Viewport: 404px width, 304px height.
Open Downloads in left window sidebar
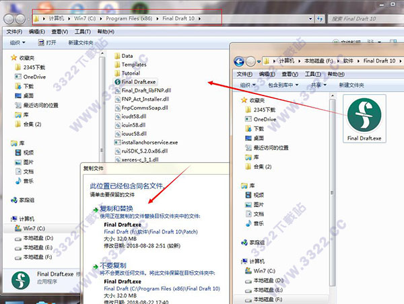coord(24,86)
